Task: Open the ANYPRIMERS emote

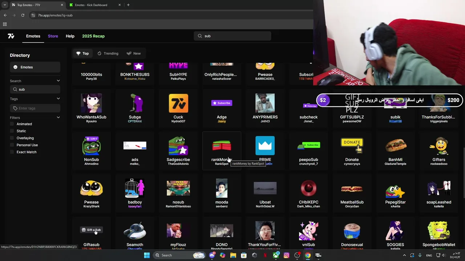Action: pyautogui.click(x=265, y=108)
